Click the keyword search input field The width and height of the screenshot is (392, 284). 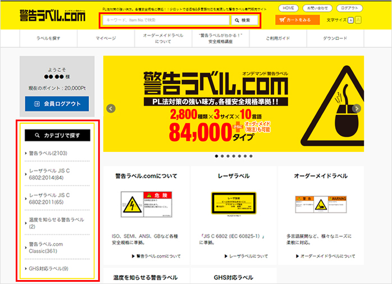(x=166, y=20)
